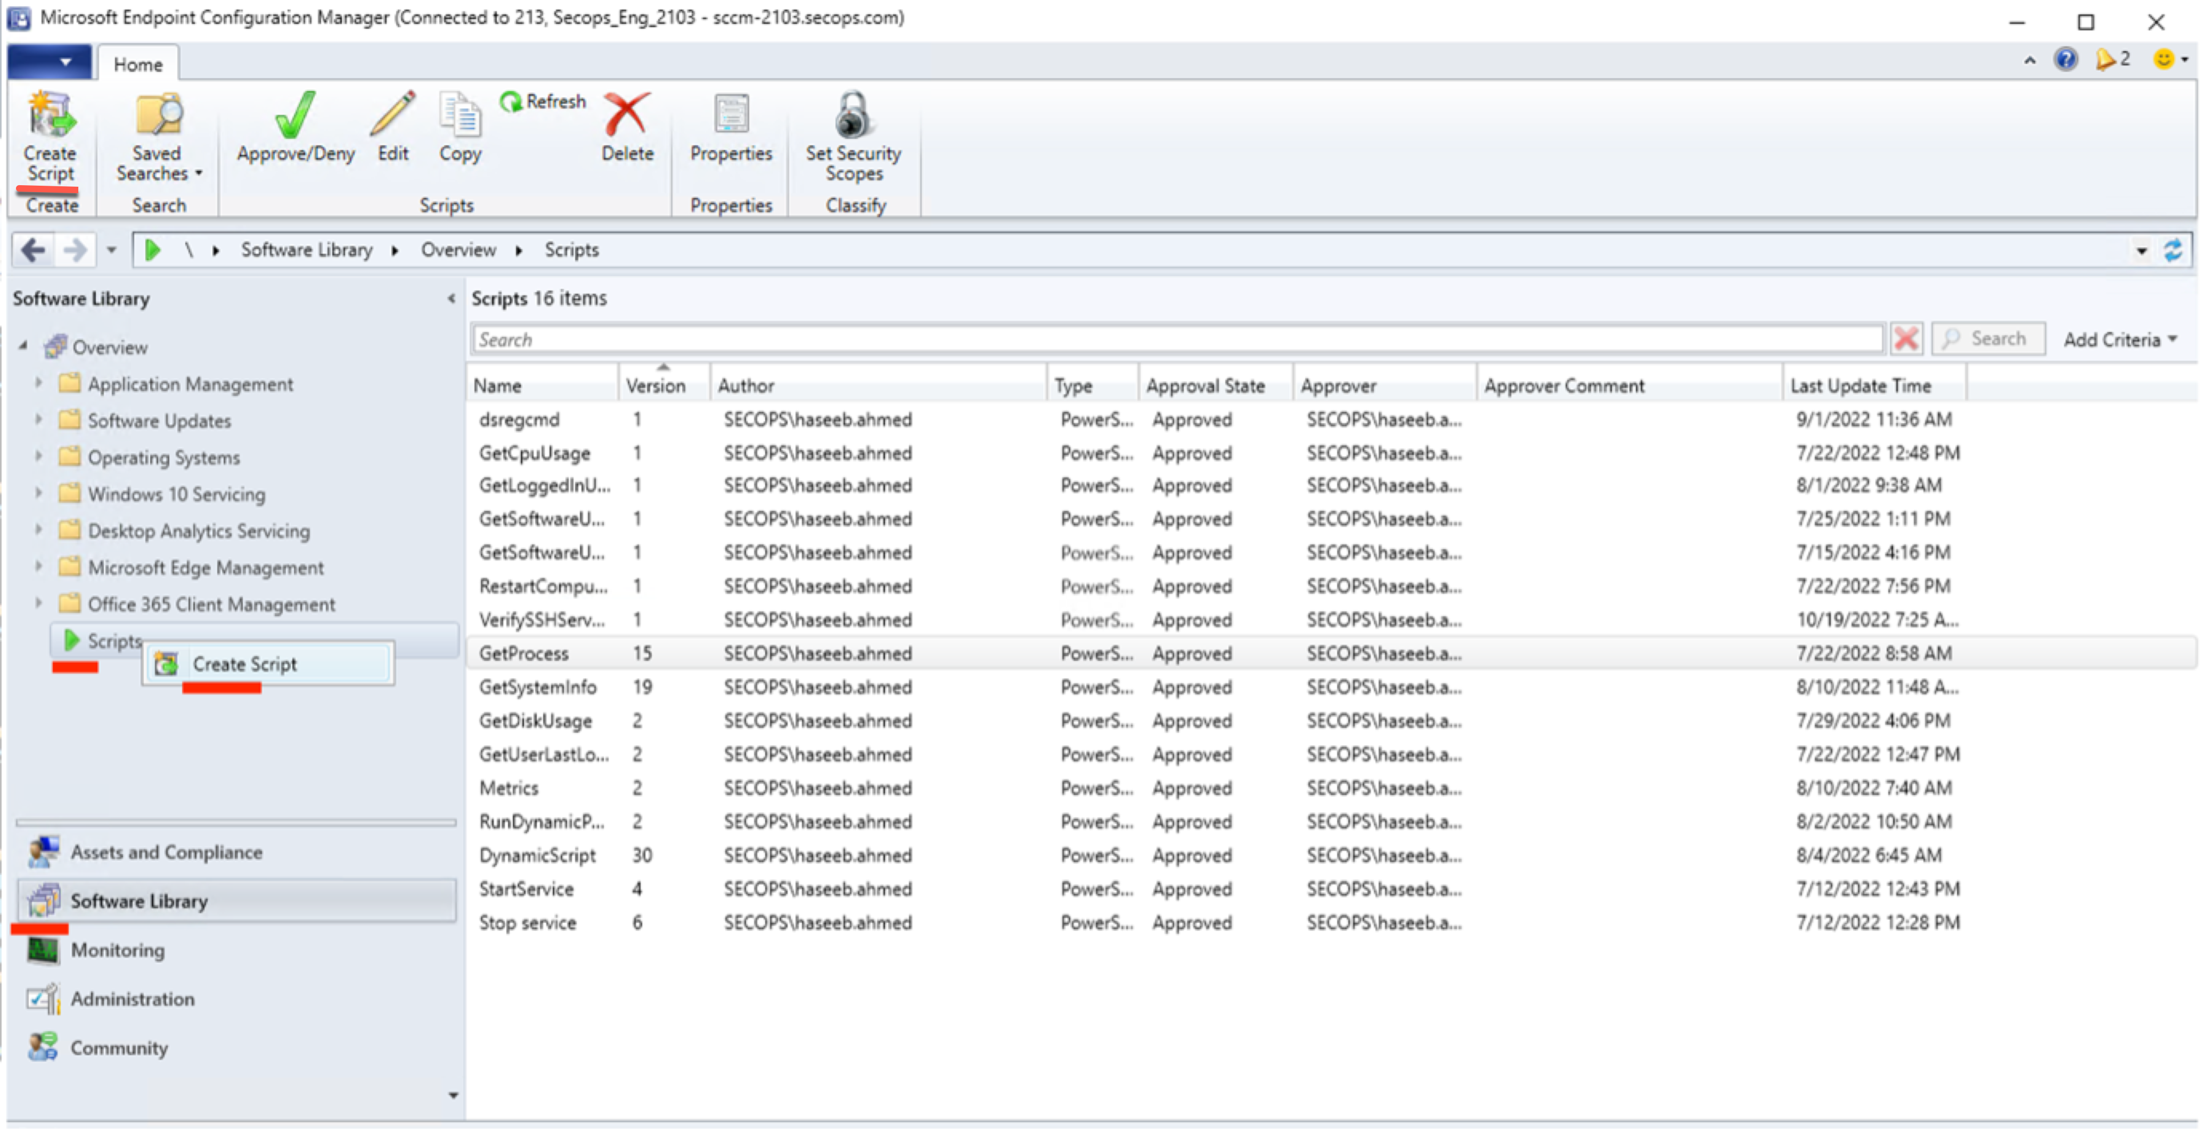Clear the search with the red X
Screen dimensions: 2211x1135
[1906, 339]
